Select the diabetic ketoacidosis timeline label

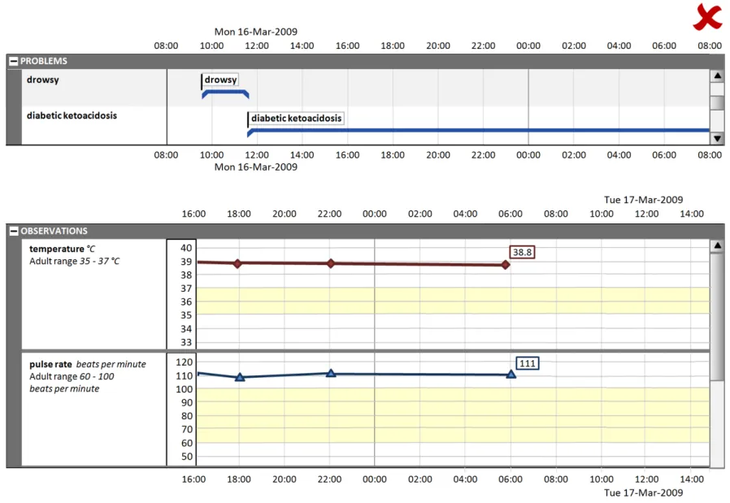(296, 119)
